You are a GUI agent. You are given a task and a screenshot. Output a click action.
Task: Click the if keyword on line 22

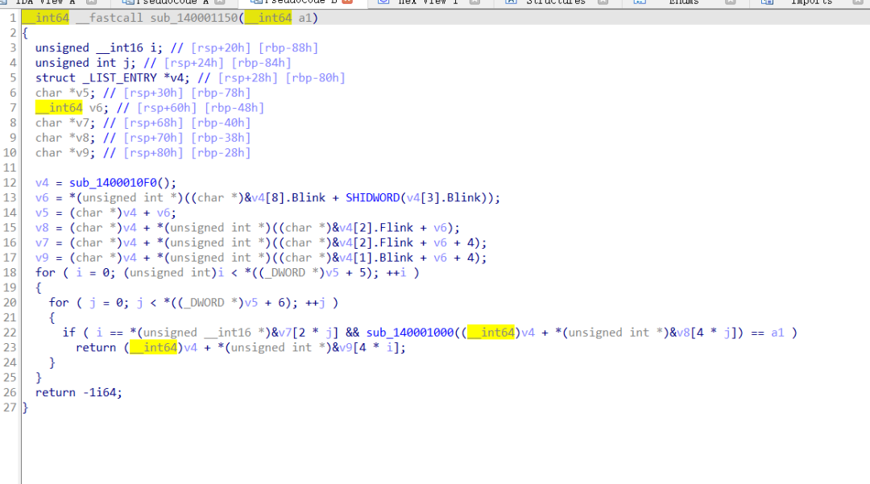(x=68, y=332)
